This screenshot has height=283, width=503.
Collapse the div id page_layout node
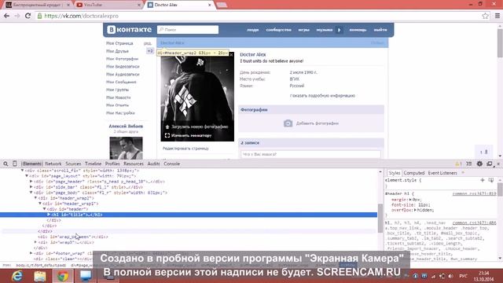pyautogui.click(x=27, y=176)
